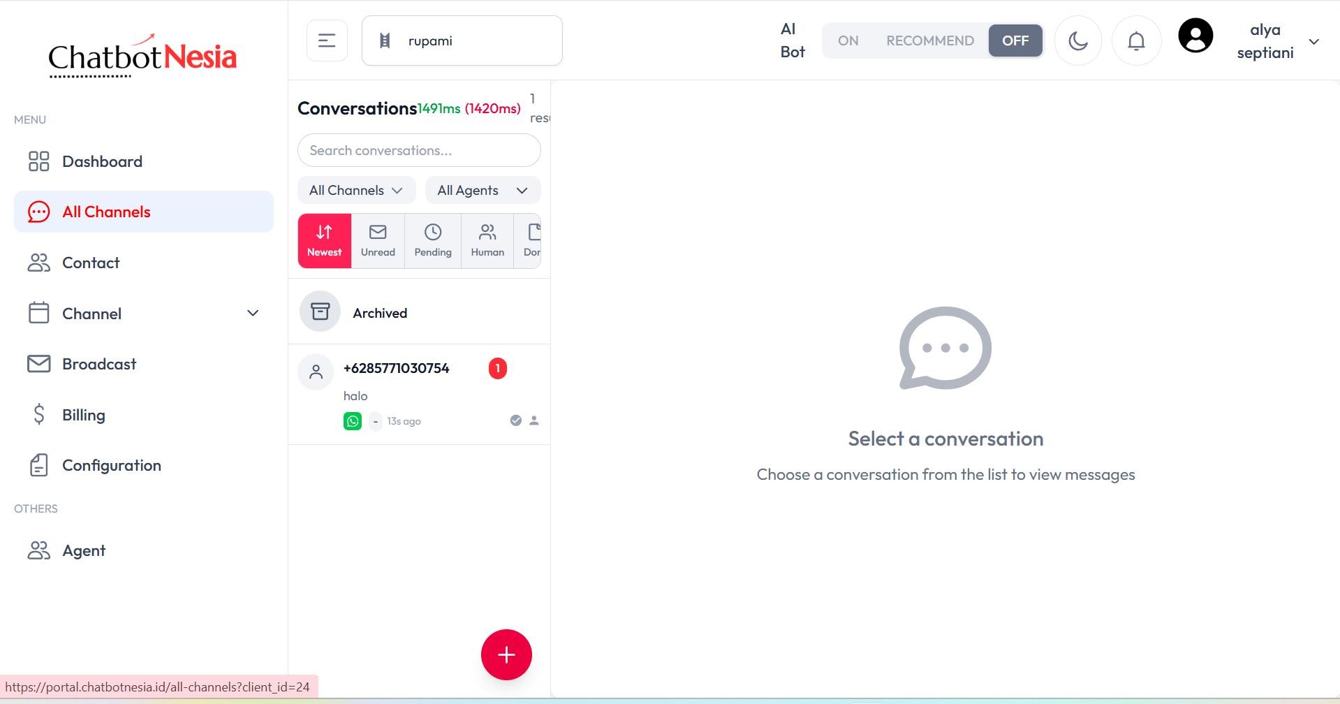Image resolution: width=1340 pixels, height=704 pixels.
Task: Switch to the Unread tab
Action: [x=378, y=241]
